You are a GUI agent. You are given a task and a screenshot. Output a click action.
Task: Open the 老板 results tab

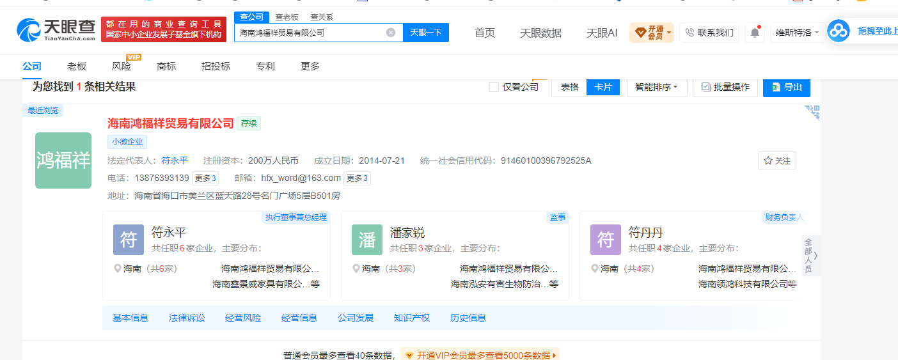[x=77, y=66]
